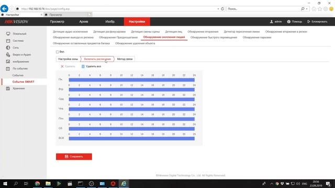This screenshot has width=335, height=188.
Task: Open the Zone Settings sub-tab
Action: 68,59
